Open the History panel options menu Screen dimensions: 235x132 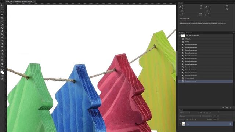pos(234,33)
